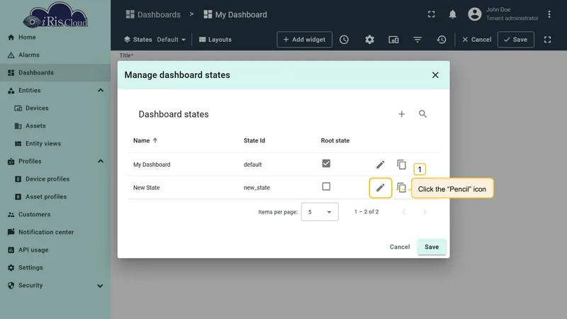Go to next page arrow
Viewport: 567px width, 319px height.
click(x=425, y=212)
